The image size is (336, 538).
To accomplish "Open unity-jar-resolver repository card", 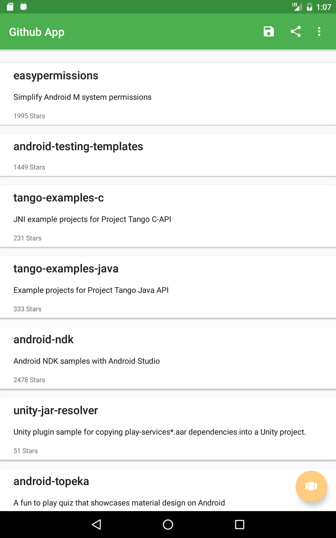I will tap(168, 429).
